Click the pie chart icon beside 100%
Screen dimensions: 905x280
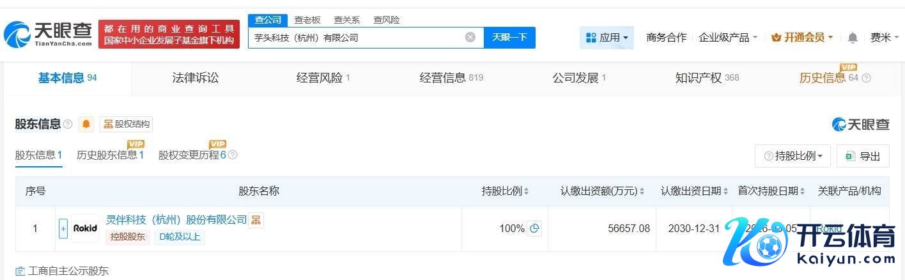click(534, 228)
